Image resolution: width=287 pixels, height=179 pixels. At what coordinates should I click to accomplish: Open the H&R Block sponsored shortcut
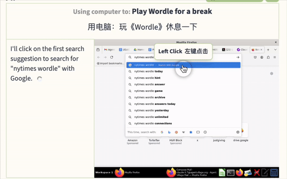(176, 141)
